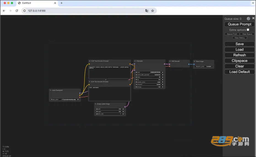The width and height of the screenshot is (256, 157).
Task: Click Empty Latent Image pink output slot
Action: (x=125, y=107)
